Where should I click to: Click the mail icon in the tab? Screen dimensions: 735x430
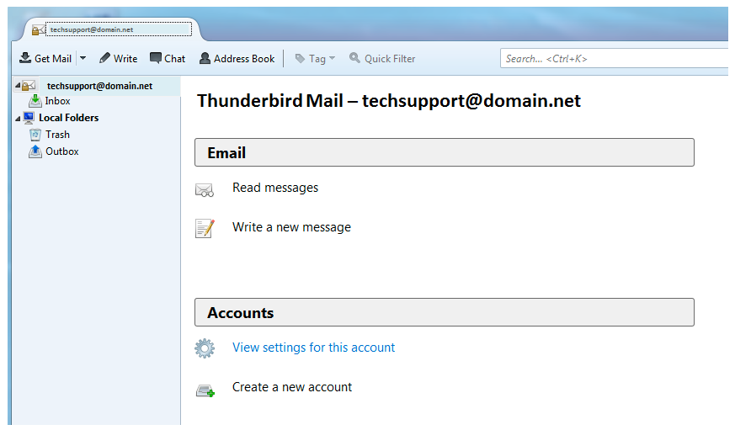[38, 30]
